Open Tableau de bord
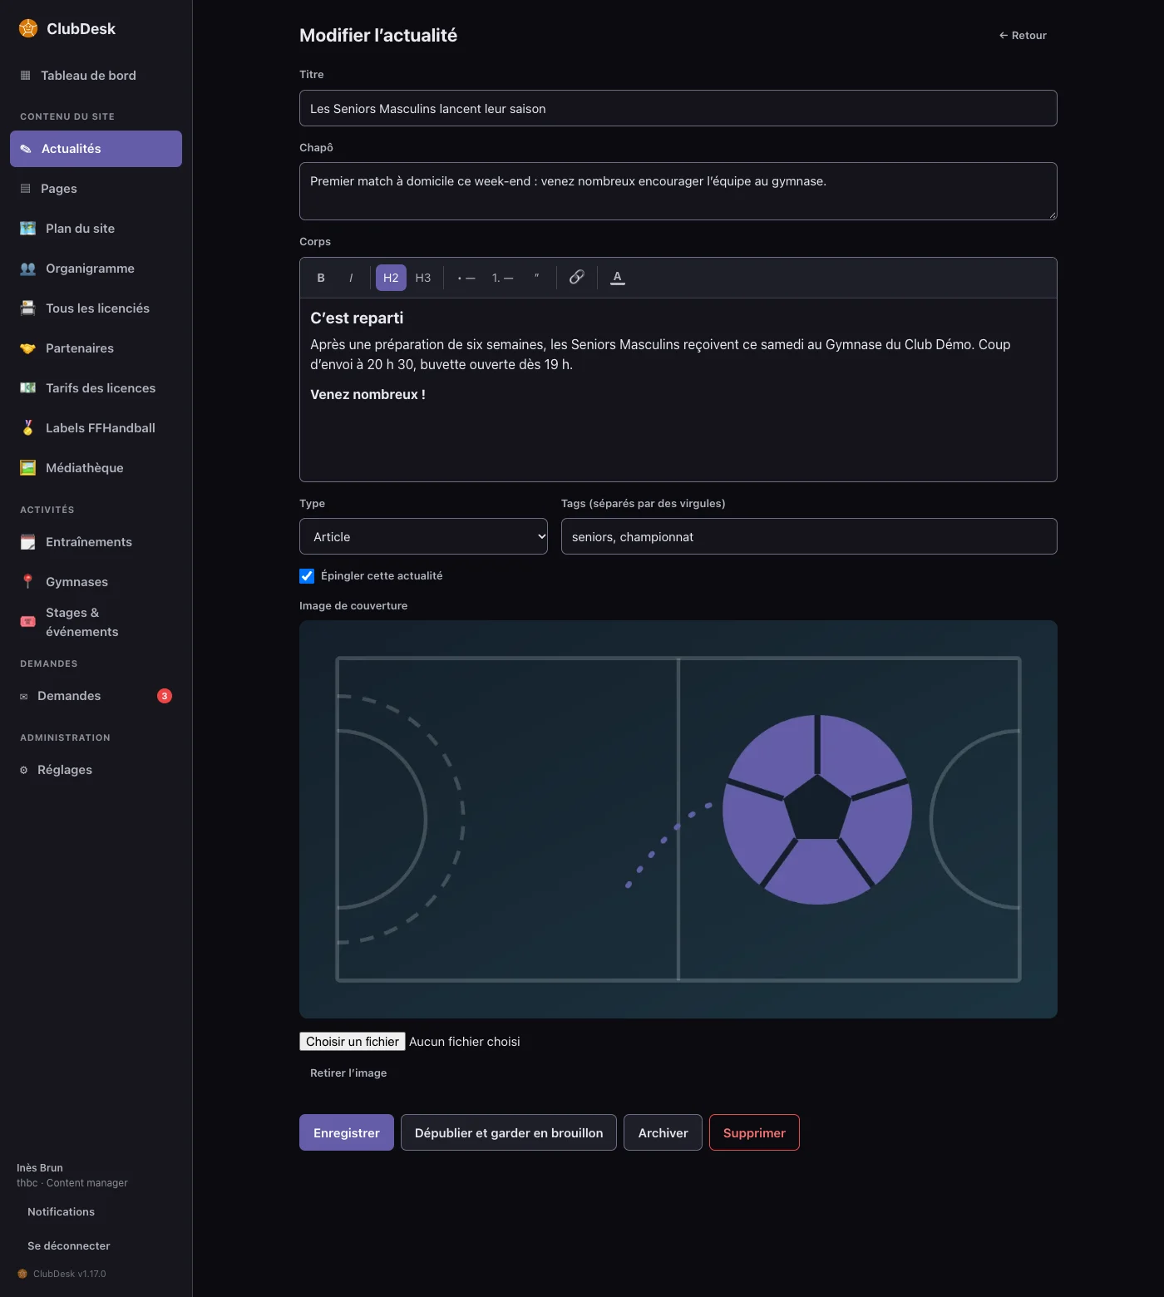This screenshot has width=1164, height=1297. 96,76
